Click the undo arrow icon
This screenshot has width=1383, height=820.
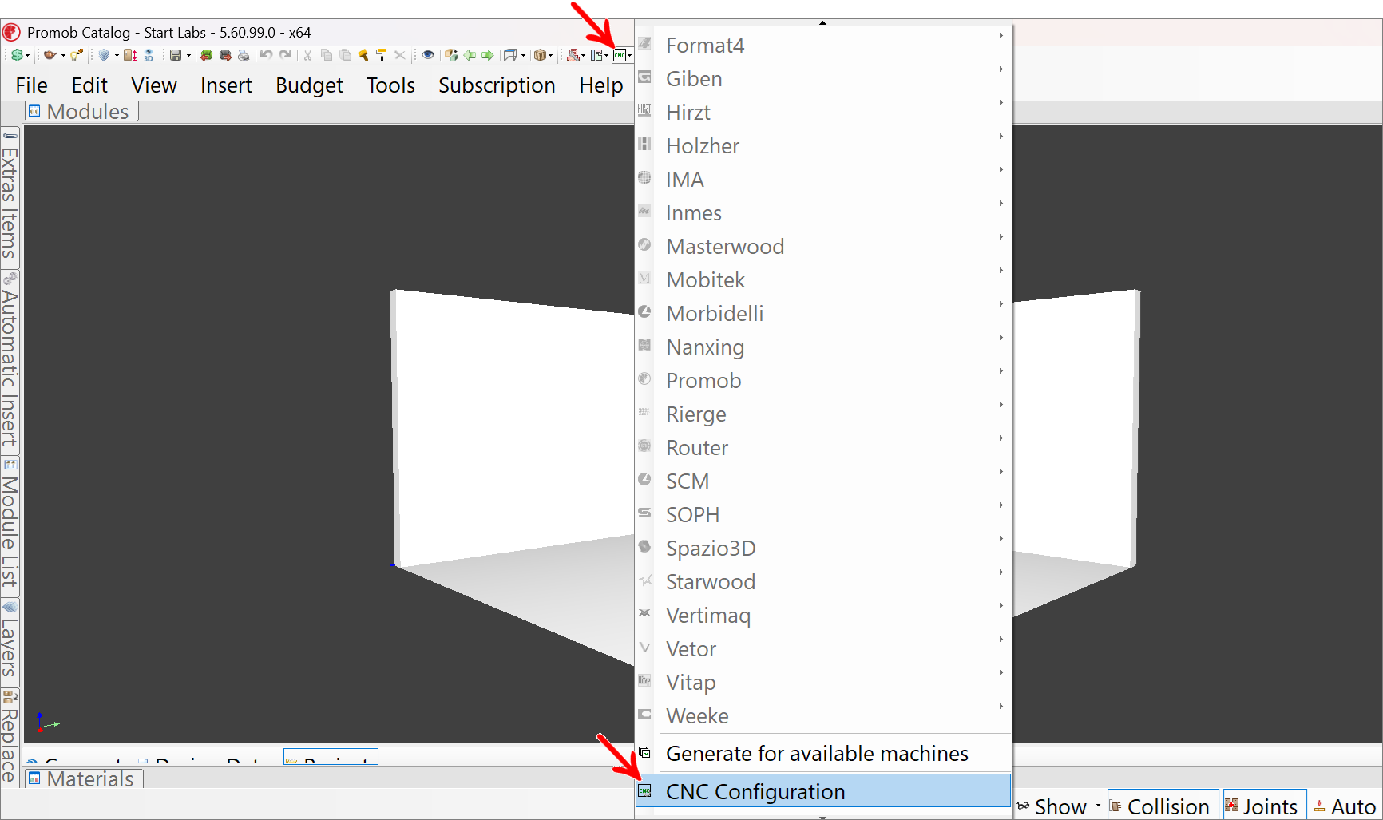coord(267,55)
